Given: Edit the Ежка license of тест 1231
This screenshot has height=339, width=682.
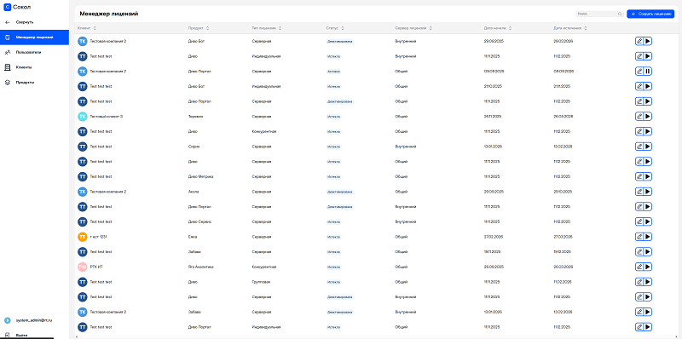Looking at the screenshot, I should 639,237.
